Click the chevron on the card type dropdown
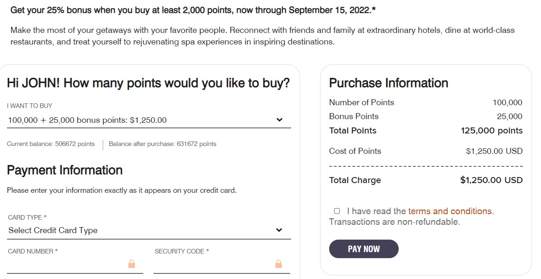 (279, 229)
